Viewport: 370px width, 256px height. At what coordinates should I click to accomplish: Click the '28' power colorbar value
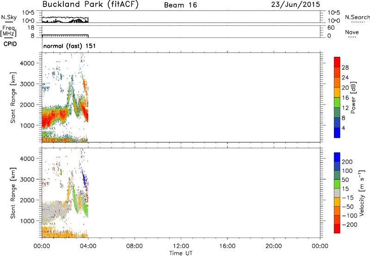click(x=345, y=67)
